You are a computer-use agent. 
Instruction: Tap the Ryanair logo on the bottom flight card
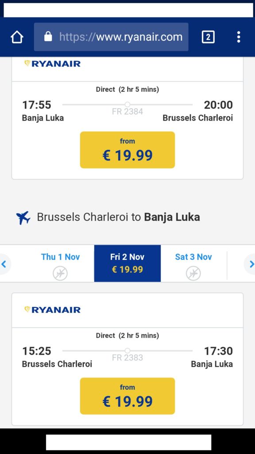[52, 310]
